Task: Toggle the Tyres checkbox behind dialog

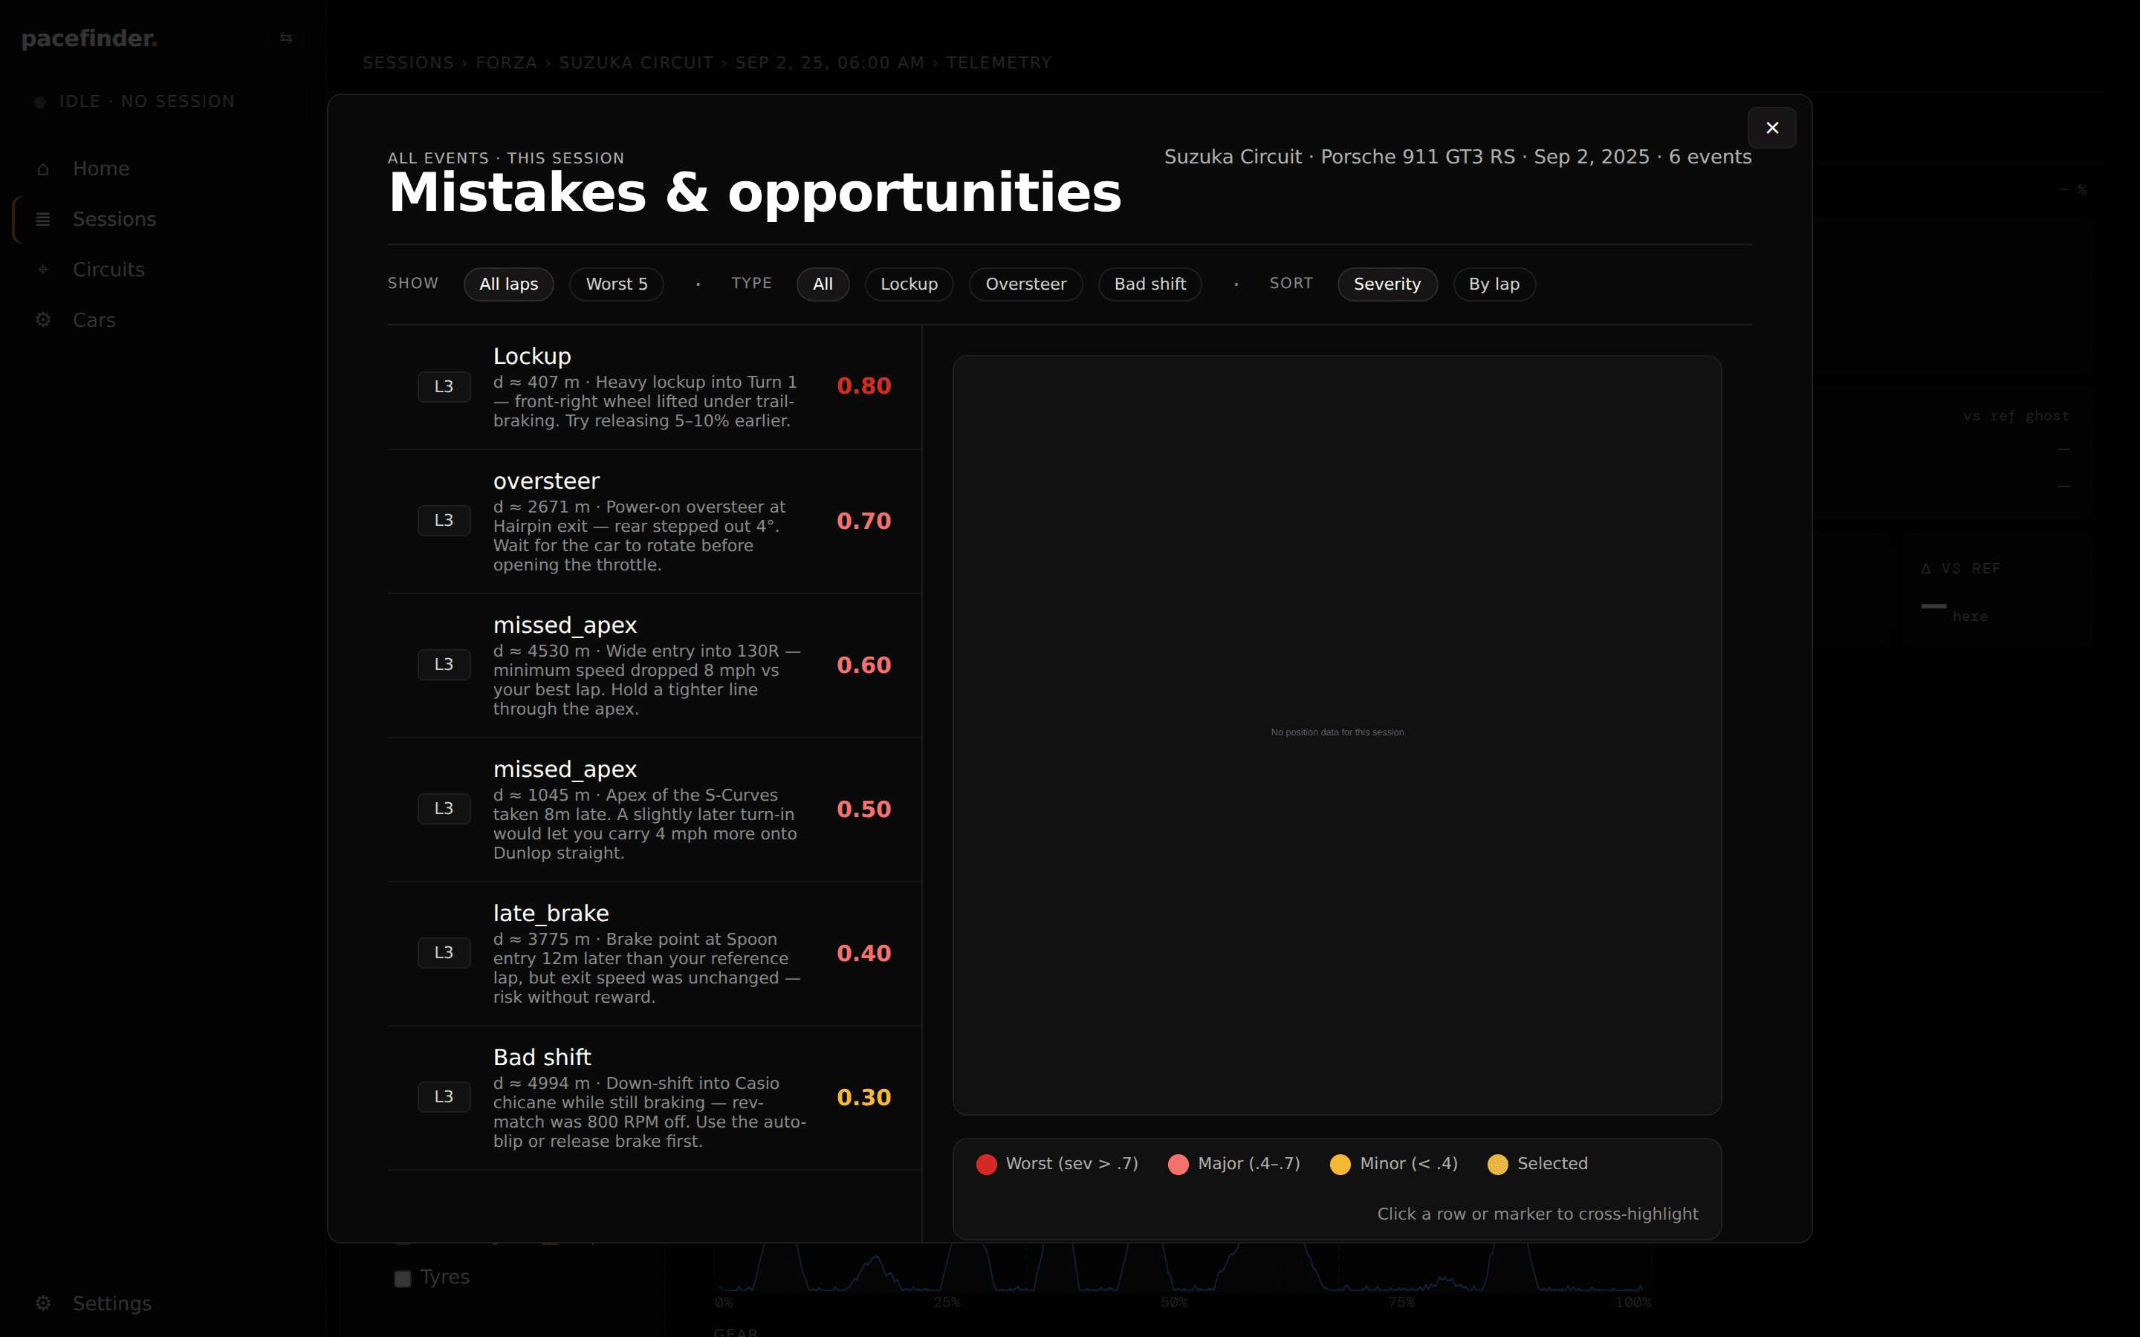Action: coord(402,1278)
